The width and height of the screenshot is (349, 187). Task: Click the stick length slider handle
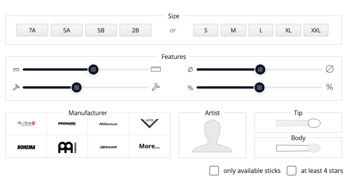point(93,69)
